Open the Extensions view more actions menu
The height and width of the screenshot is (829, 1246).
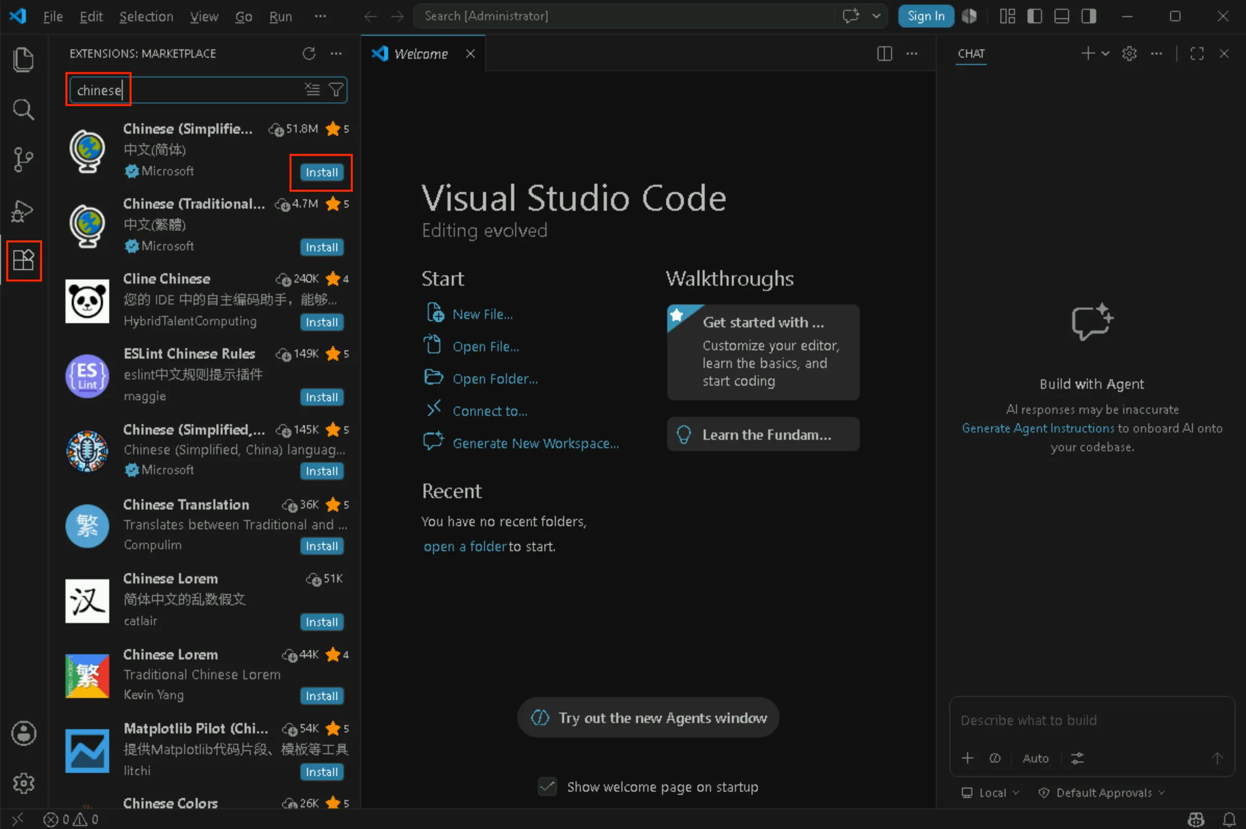point(336,54)
